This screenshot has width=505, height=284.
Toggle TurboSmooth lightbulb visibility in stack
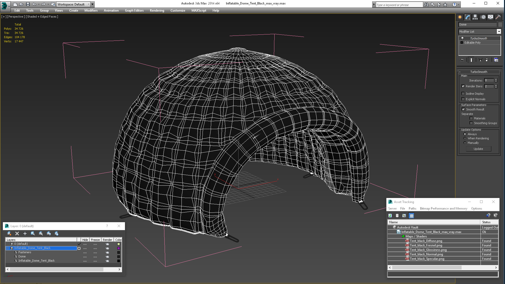point(462,38)
